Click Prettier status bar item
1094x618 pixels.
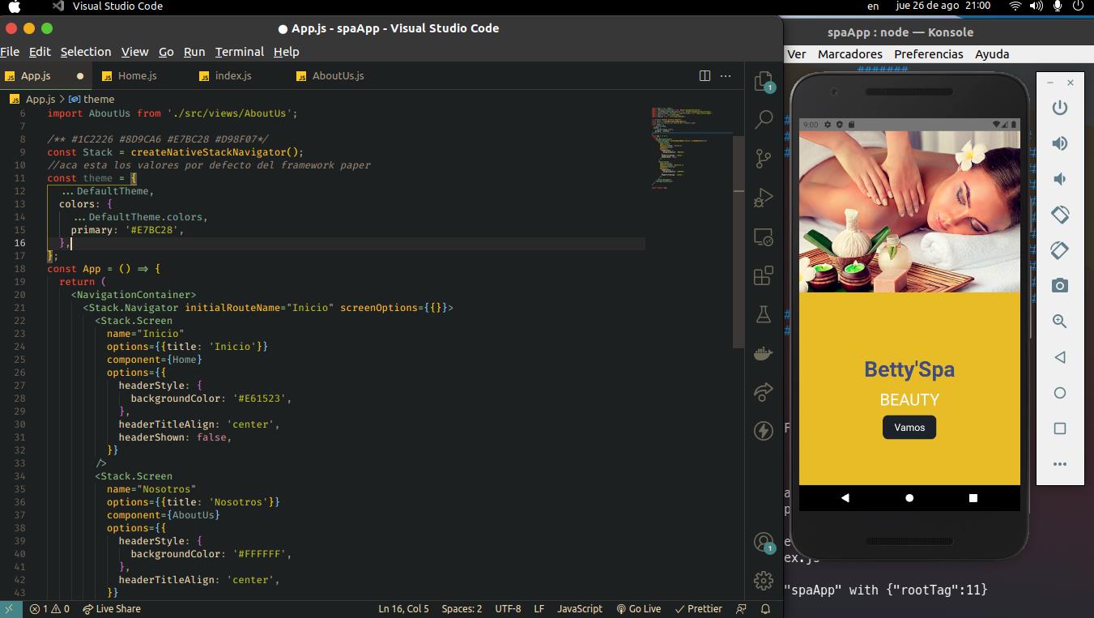[698, 608]
